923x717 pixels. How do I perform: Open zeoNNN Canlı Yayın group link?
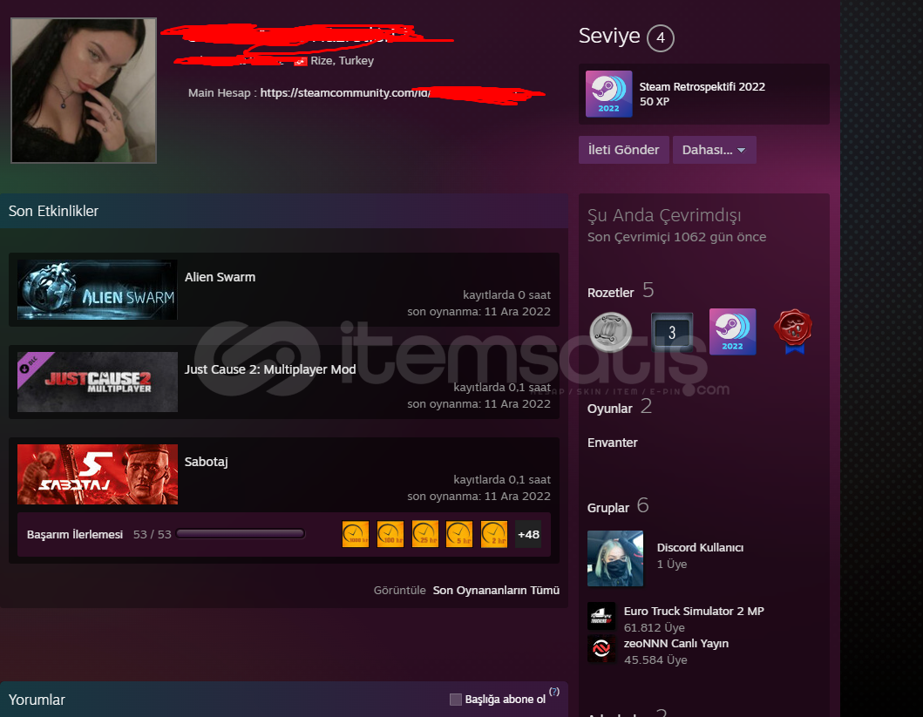point(676,644)
